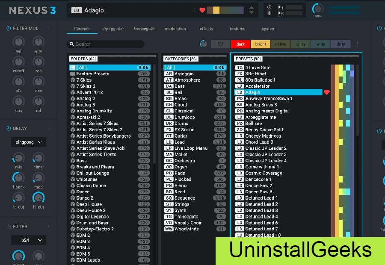Click the TG badge of 4 LayerGate preset
The height and width of the screenshot is (265, 385).
pos(240,68)
